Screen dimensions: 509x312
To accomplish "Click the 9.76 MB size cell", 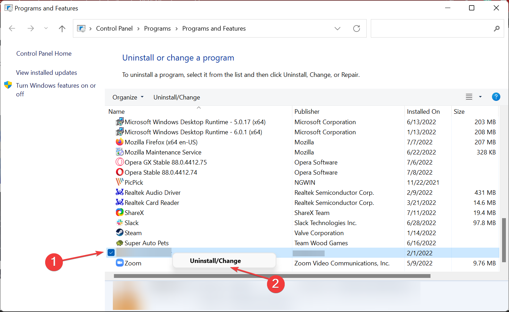I will 484,263.
